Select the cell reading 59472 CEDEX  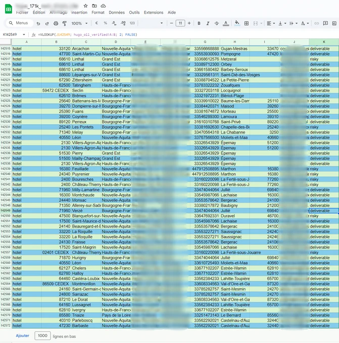[x=56, y=90]
